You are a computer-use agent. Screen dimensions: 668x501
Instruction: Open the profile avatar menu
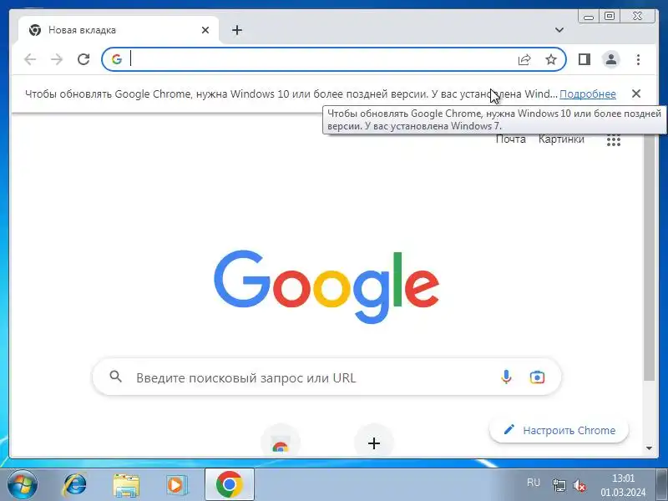point(611,59)
